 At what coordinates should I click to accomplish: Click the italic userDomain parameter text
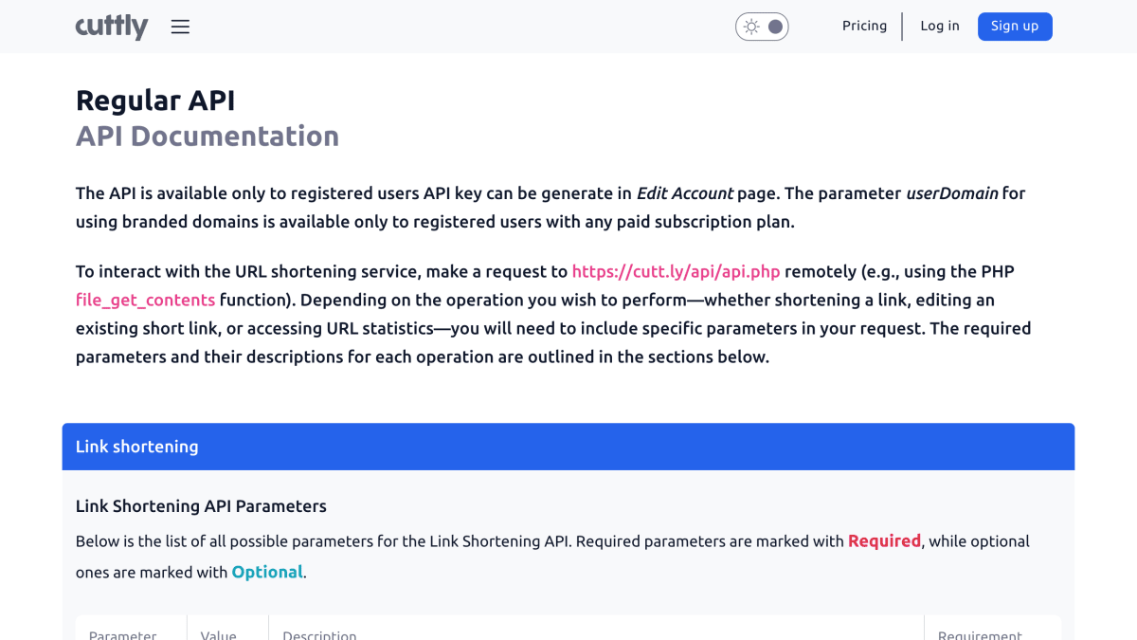click(951, 193)
